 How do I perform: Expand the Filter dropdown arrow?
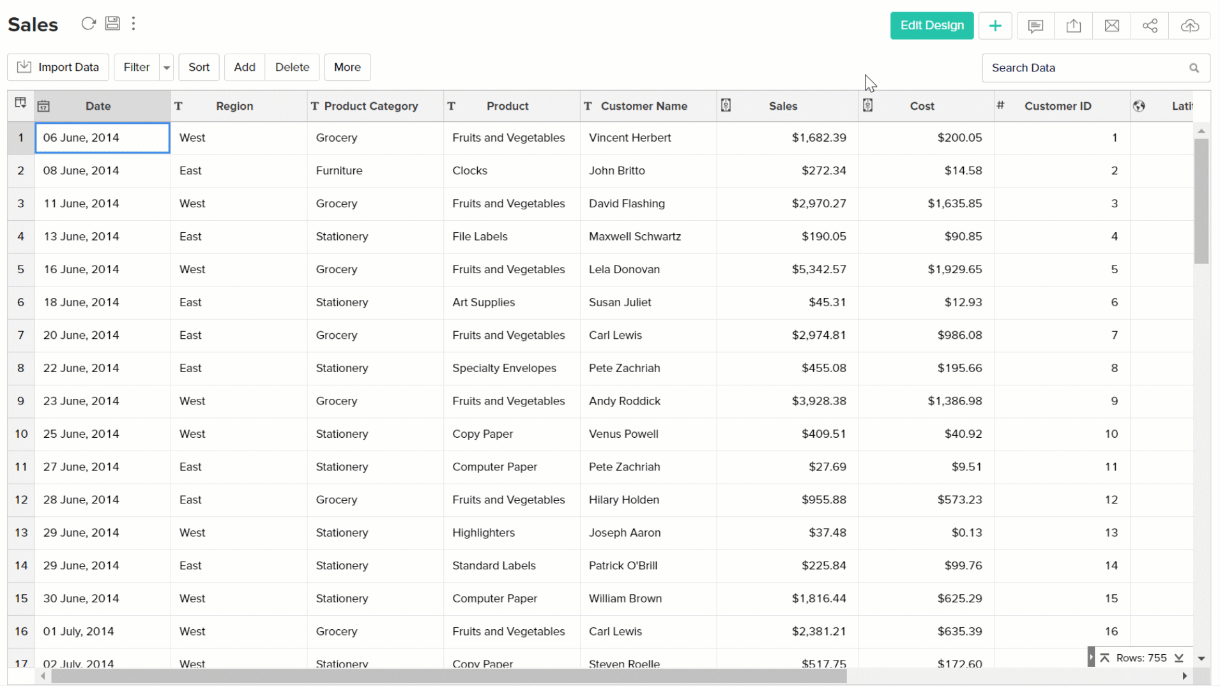(166, 68)
